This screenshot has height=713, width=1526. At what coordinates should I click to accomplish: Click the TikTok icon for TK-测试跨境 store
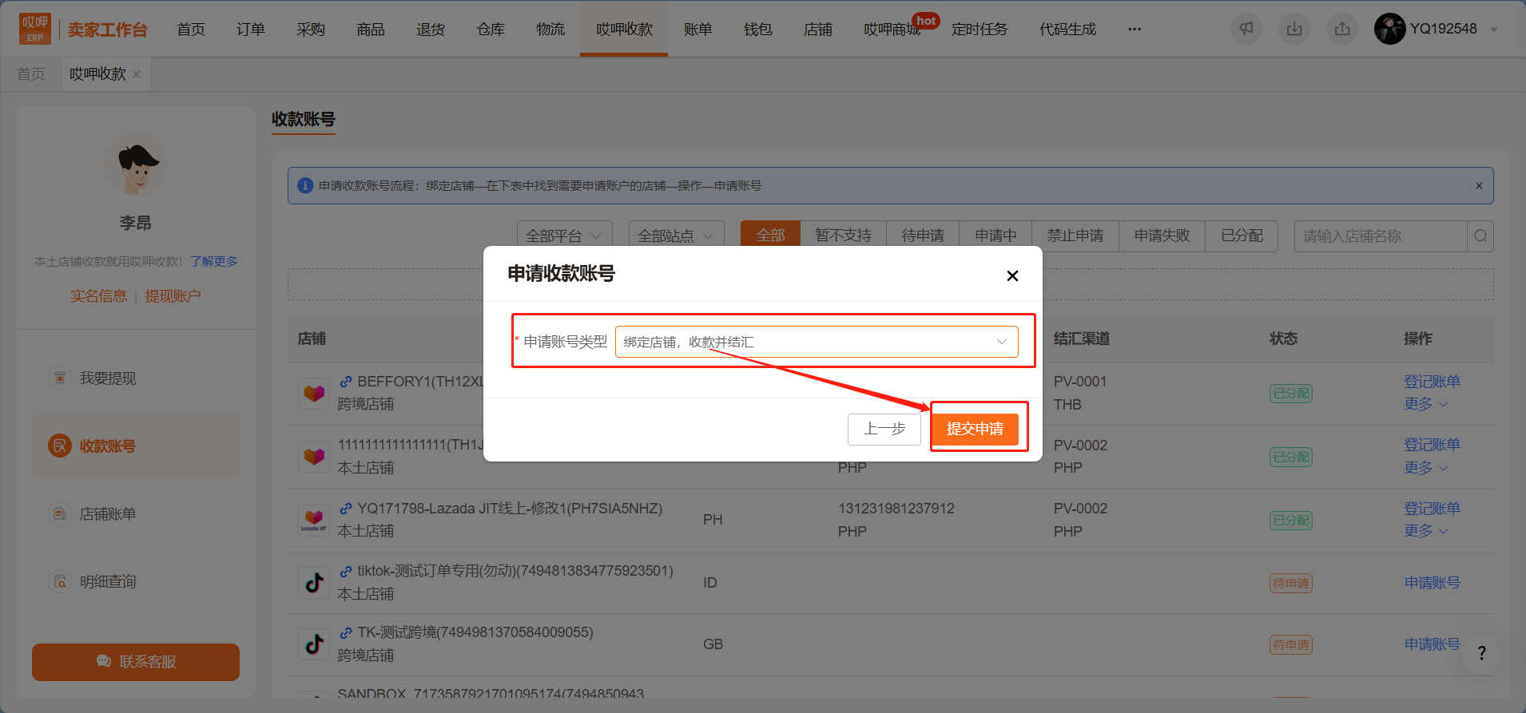314,644
